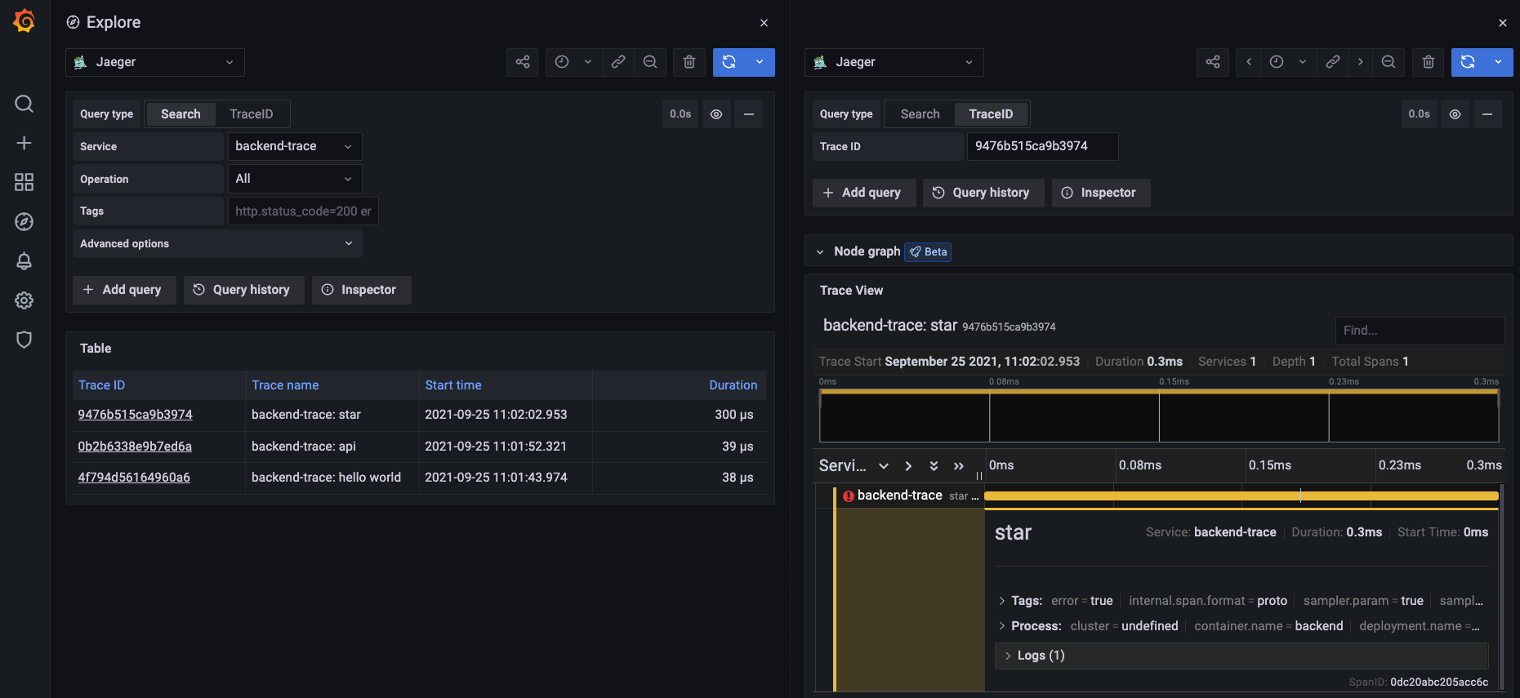Open Inspector in right pane

(x=1100, y=193)
